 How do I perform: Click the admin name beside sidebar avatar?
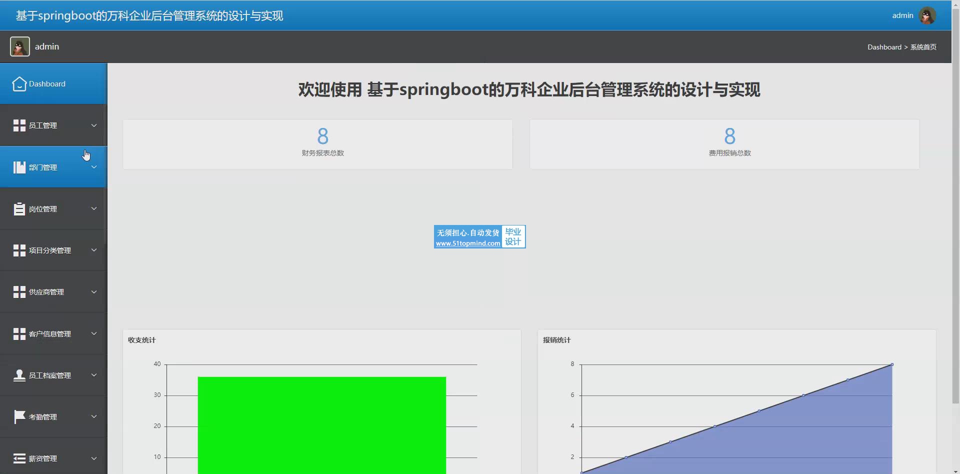click(x=47, y=46)
